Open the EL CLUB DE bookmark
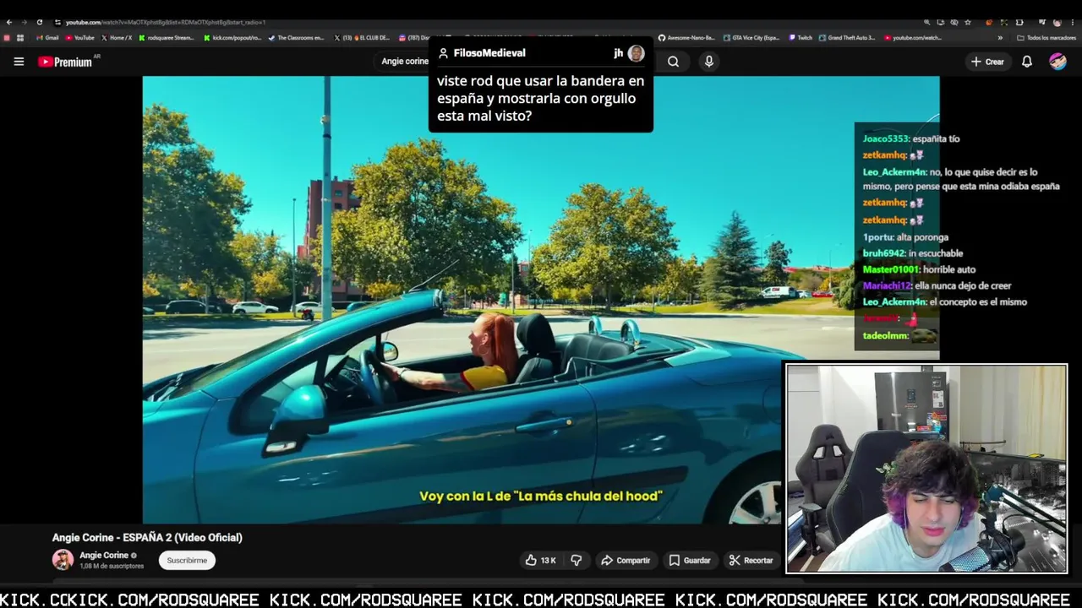Viewport: 1082px width, 608px height. [x=362, y=38]
